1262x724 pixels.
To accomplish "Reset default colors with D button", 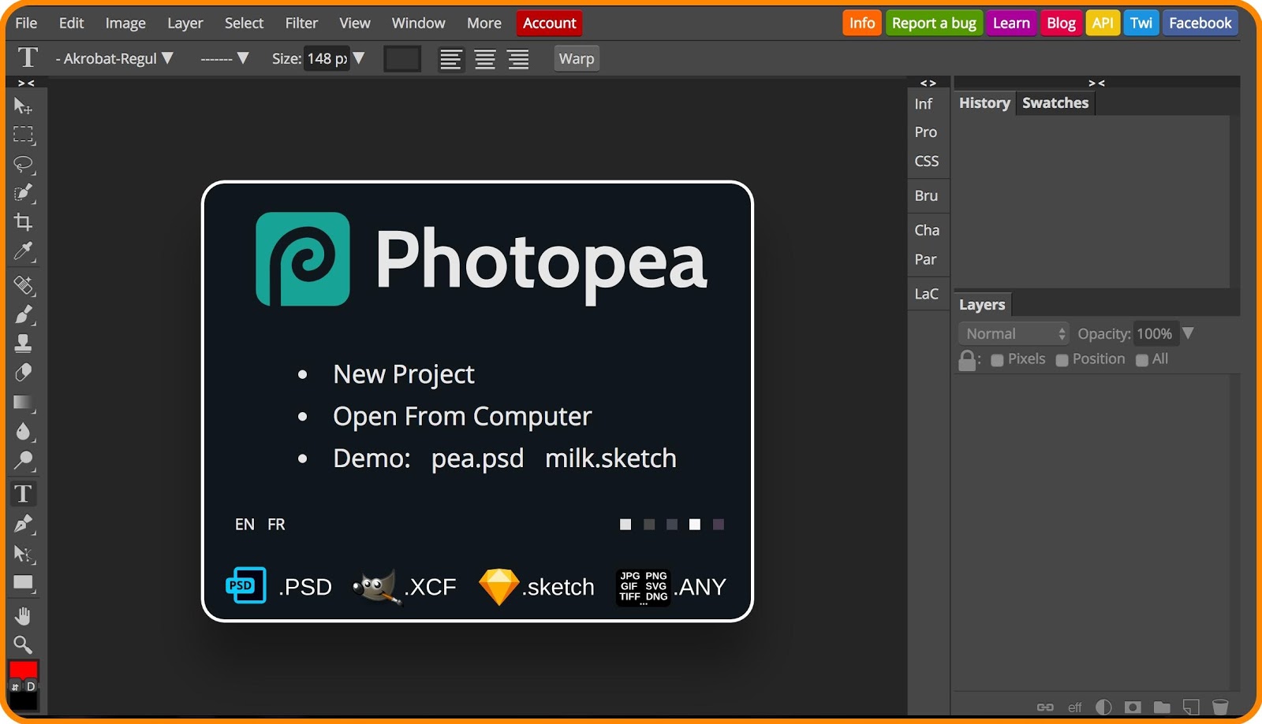I will coord(31,687).
